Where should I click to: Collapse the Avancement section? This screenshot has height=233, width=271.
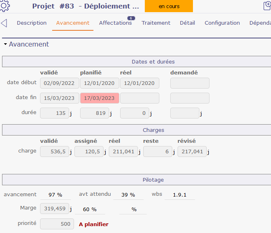coord(5,44)
